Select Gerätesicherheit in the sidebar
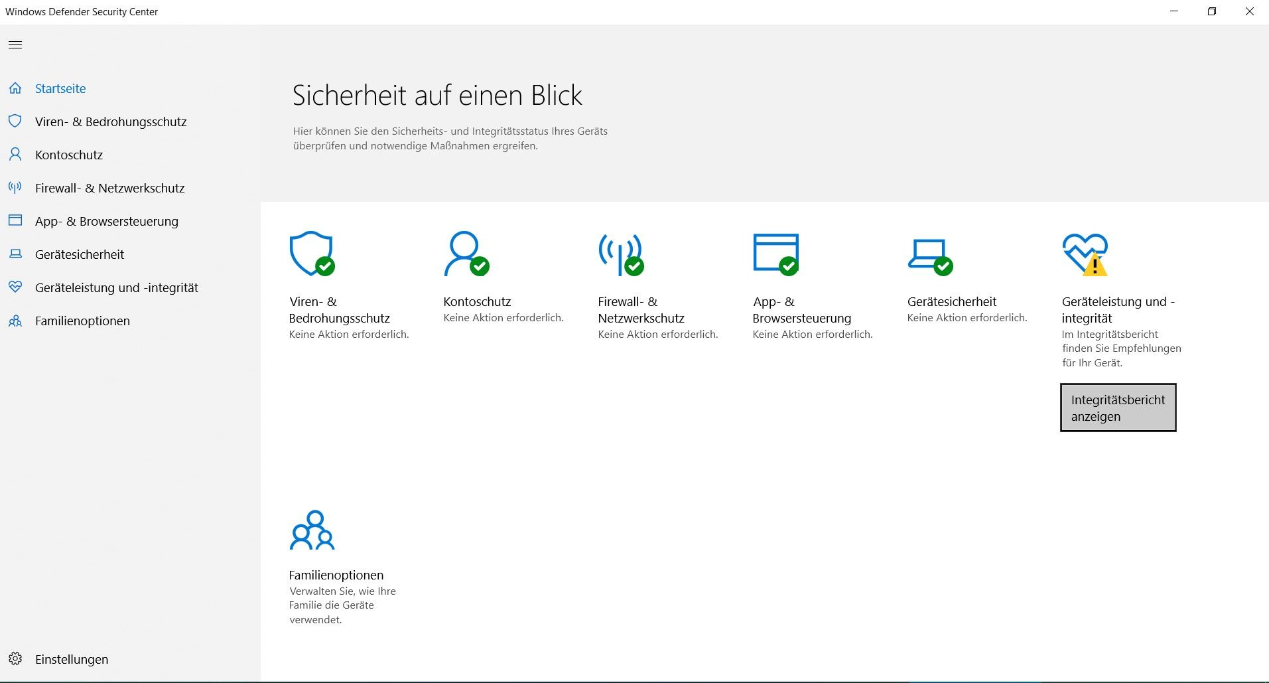 click(80, 254)
